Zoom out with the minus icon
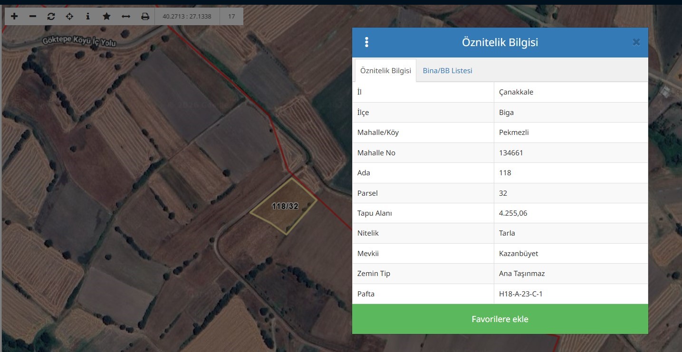Image resolution: width=682 pixels, height=352 pixels. click(33, 16)
